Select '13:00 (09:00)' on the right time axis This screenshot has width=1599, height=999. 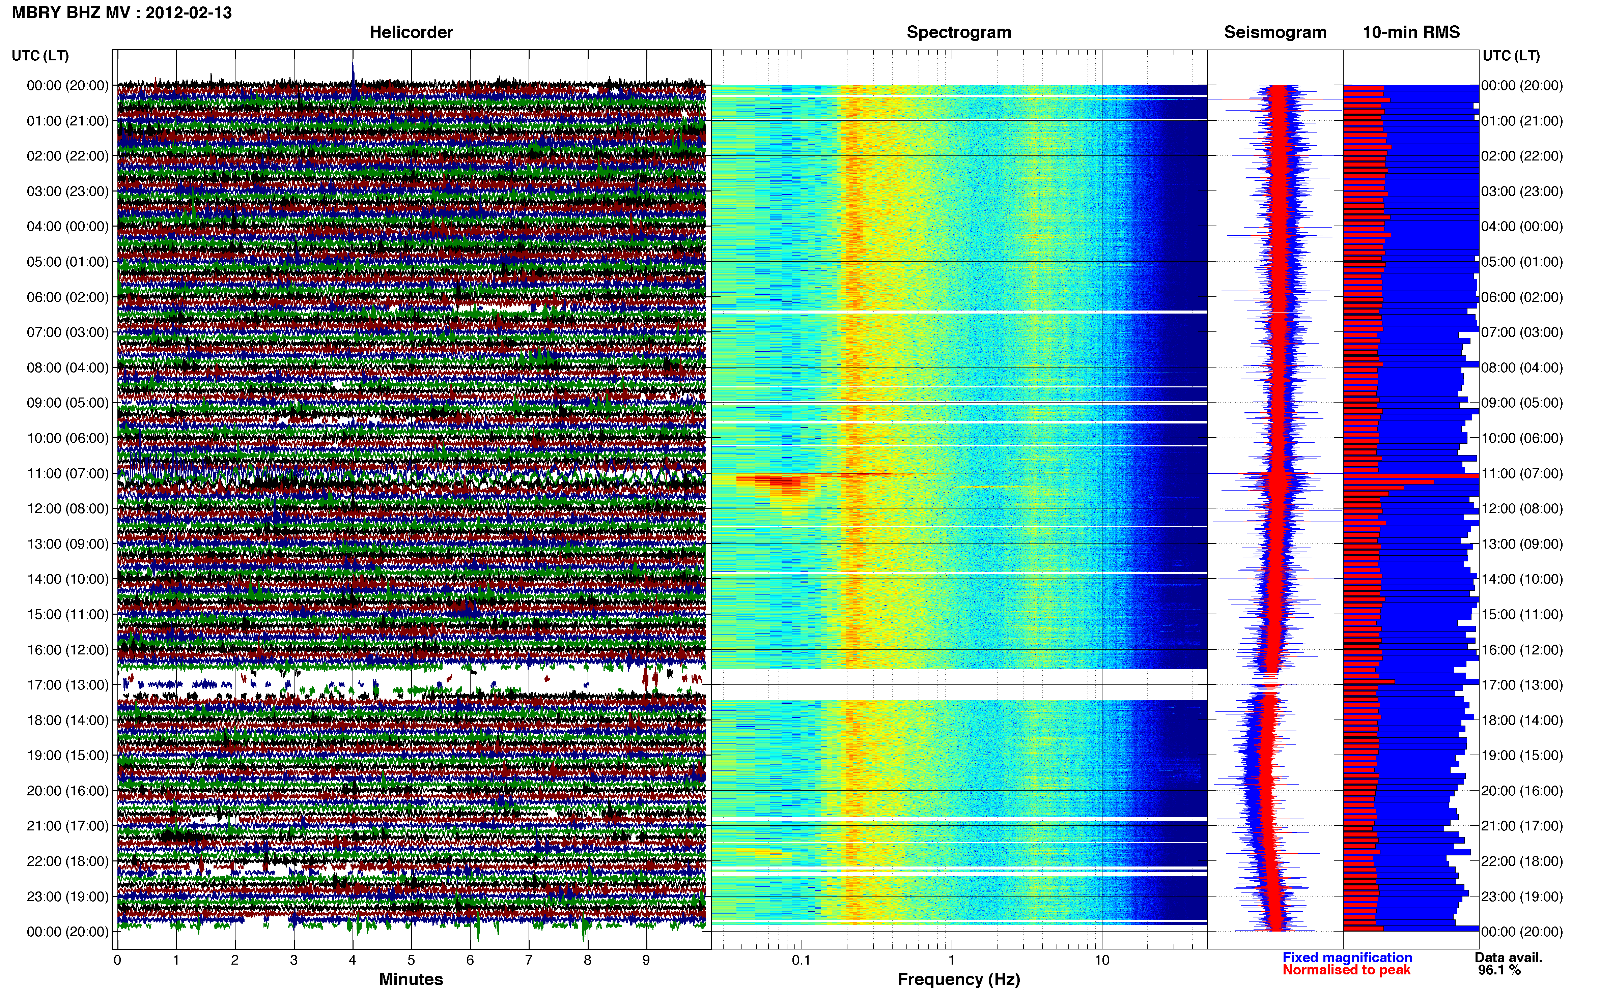point(1522,544)
